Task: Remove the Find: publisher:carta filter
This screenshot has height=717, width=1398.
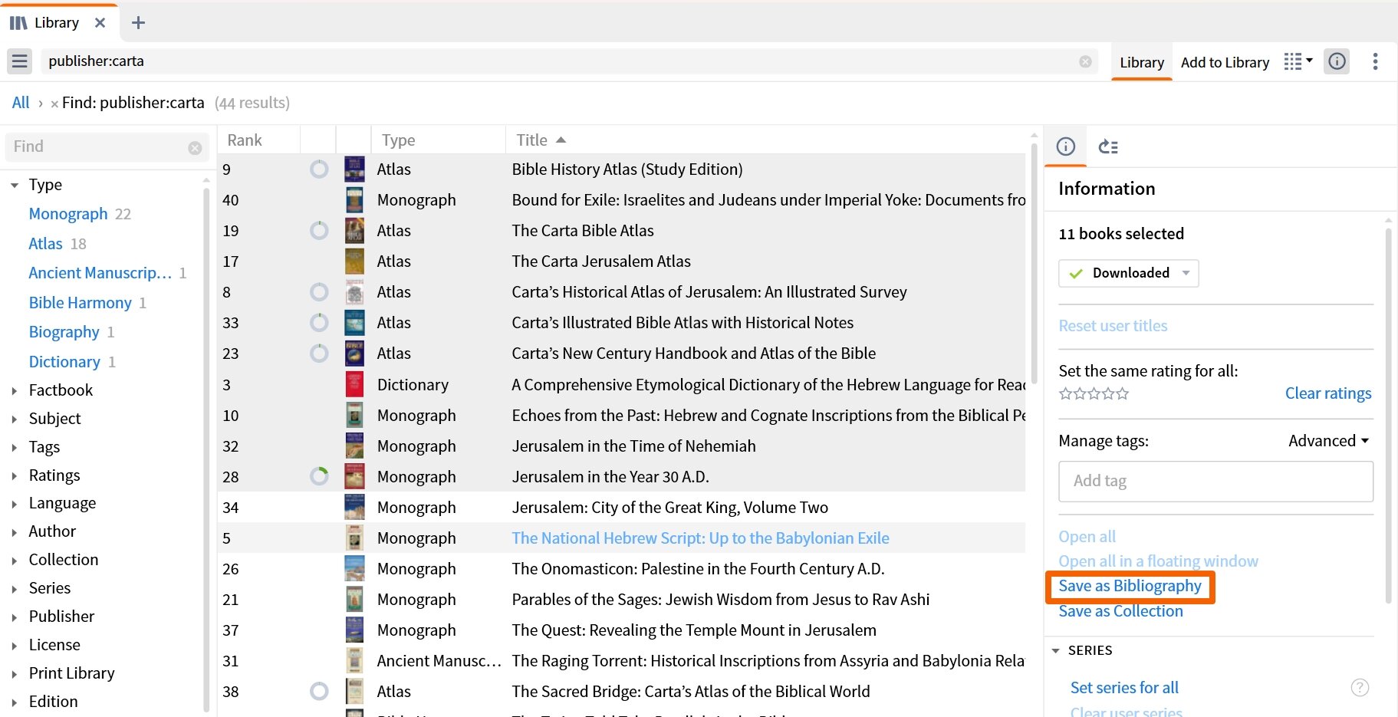Action: pyautogui.click(x=54, y=104)
